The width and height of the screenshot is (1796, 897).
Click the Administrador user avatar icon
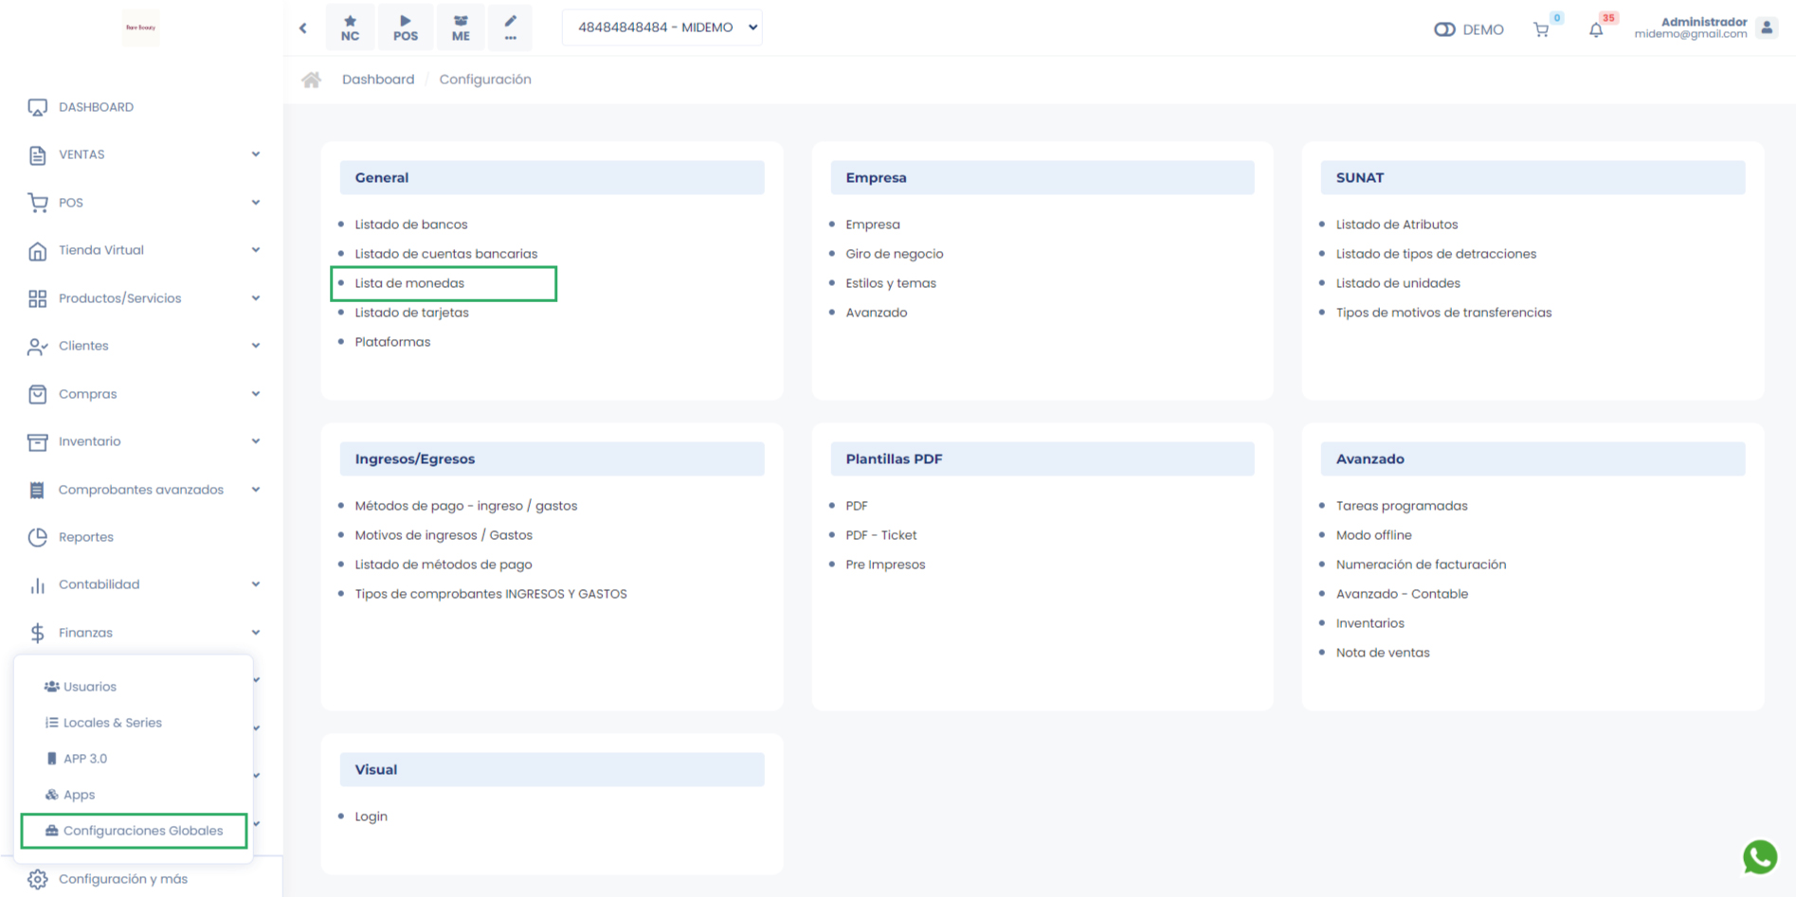(x=1767, y=28)
